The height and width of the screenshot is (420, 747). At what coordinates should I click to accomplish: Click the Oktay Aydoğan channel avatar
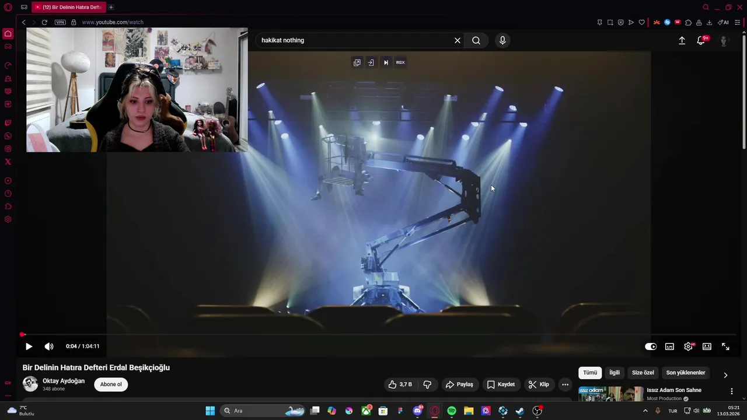(x=30, y=384)
